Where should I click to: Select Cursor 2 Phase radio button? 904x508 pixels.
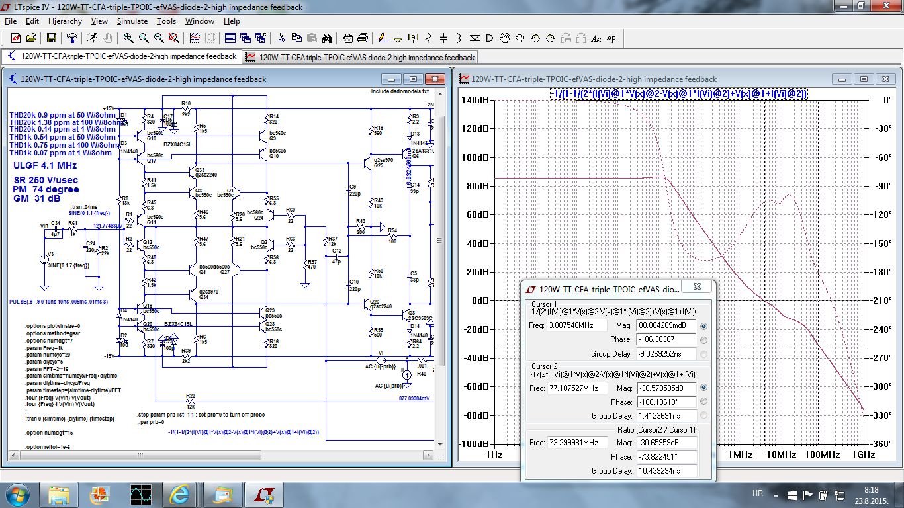click(x=703, y=402)
